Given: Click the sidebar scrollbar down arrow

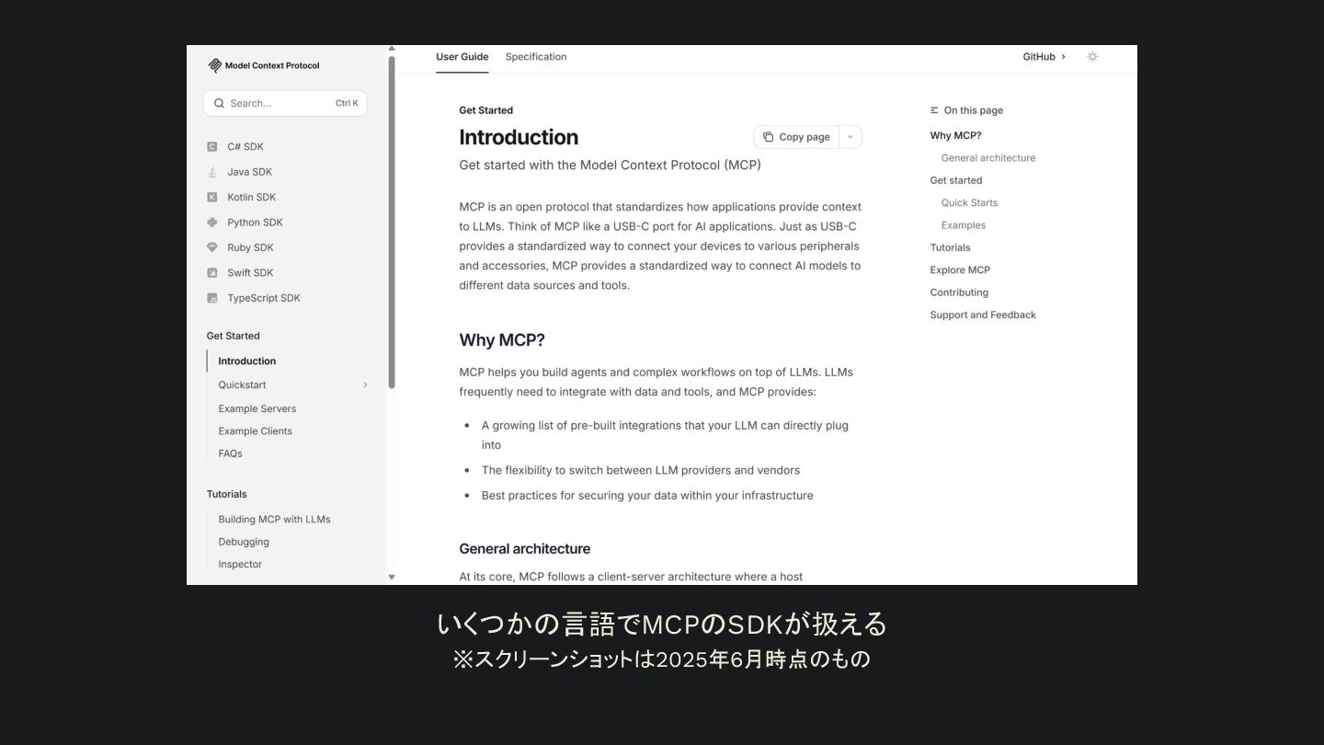Looking at the screenshot, I should tap(392, 578).
